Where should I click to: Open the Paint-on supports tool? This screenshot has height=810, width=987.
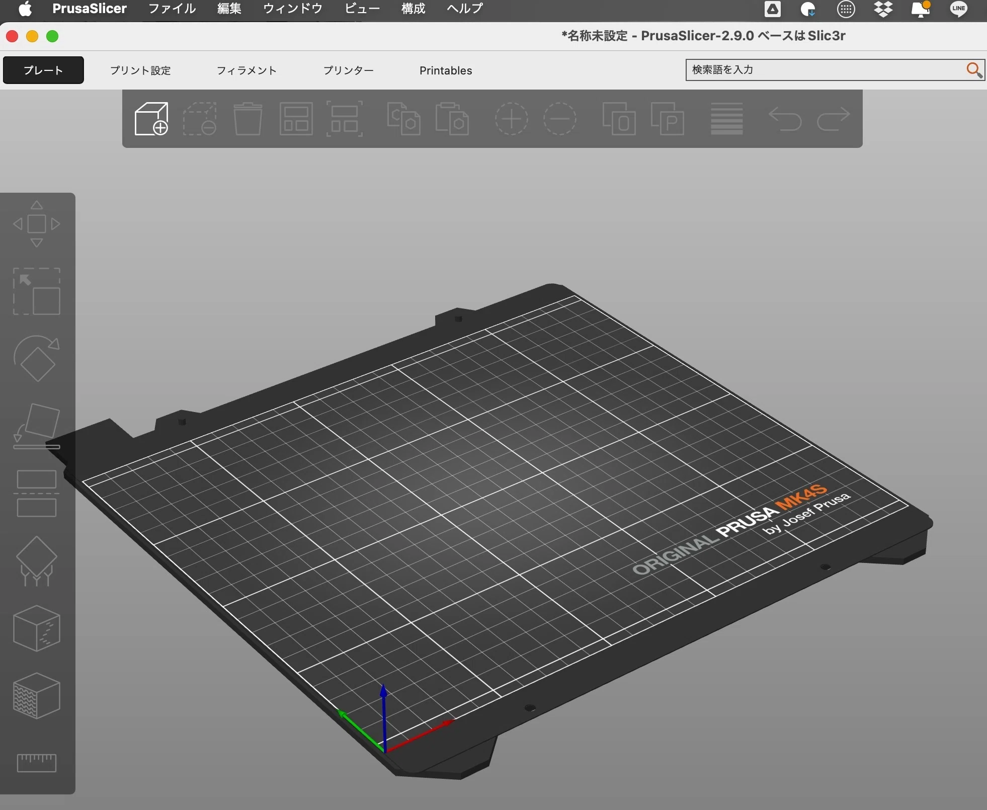pyautogui.click(x=37, y=561)
